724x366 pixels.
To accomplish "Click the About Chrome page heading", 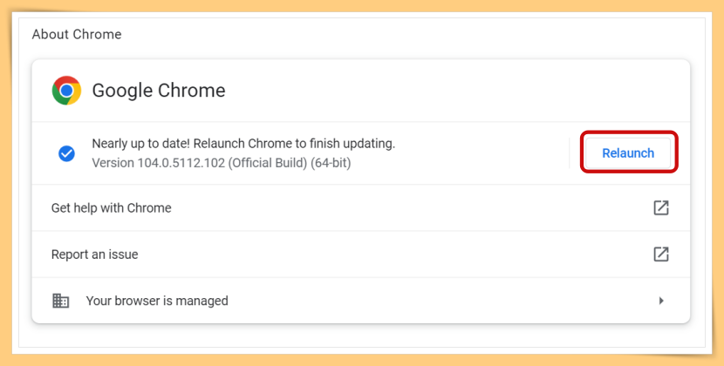I will click(77, 34).
